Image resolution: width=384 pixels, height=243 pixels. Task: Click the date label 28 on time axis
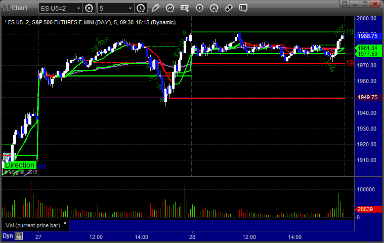pos(192,237)
